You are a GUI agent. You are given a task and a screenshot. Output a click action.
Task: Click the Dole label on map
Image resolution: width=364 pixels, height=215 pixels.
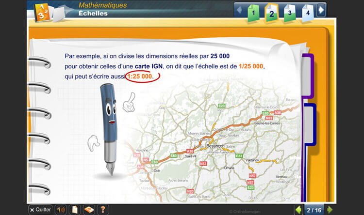click(157, 170)
